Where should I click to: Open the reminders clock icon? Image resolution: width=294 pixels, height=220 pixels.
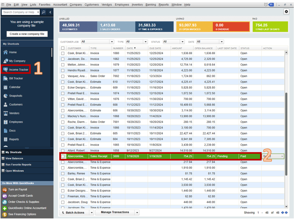266,5
